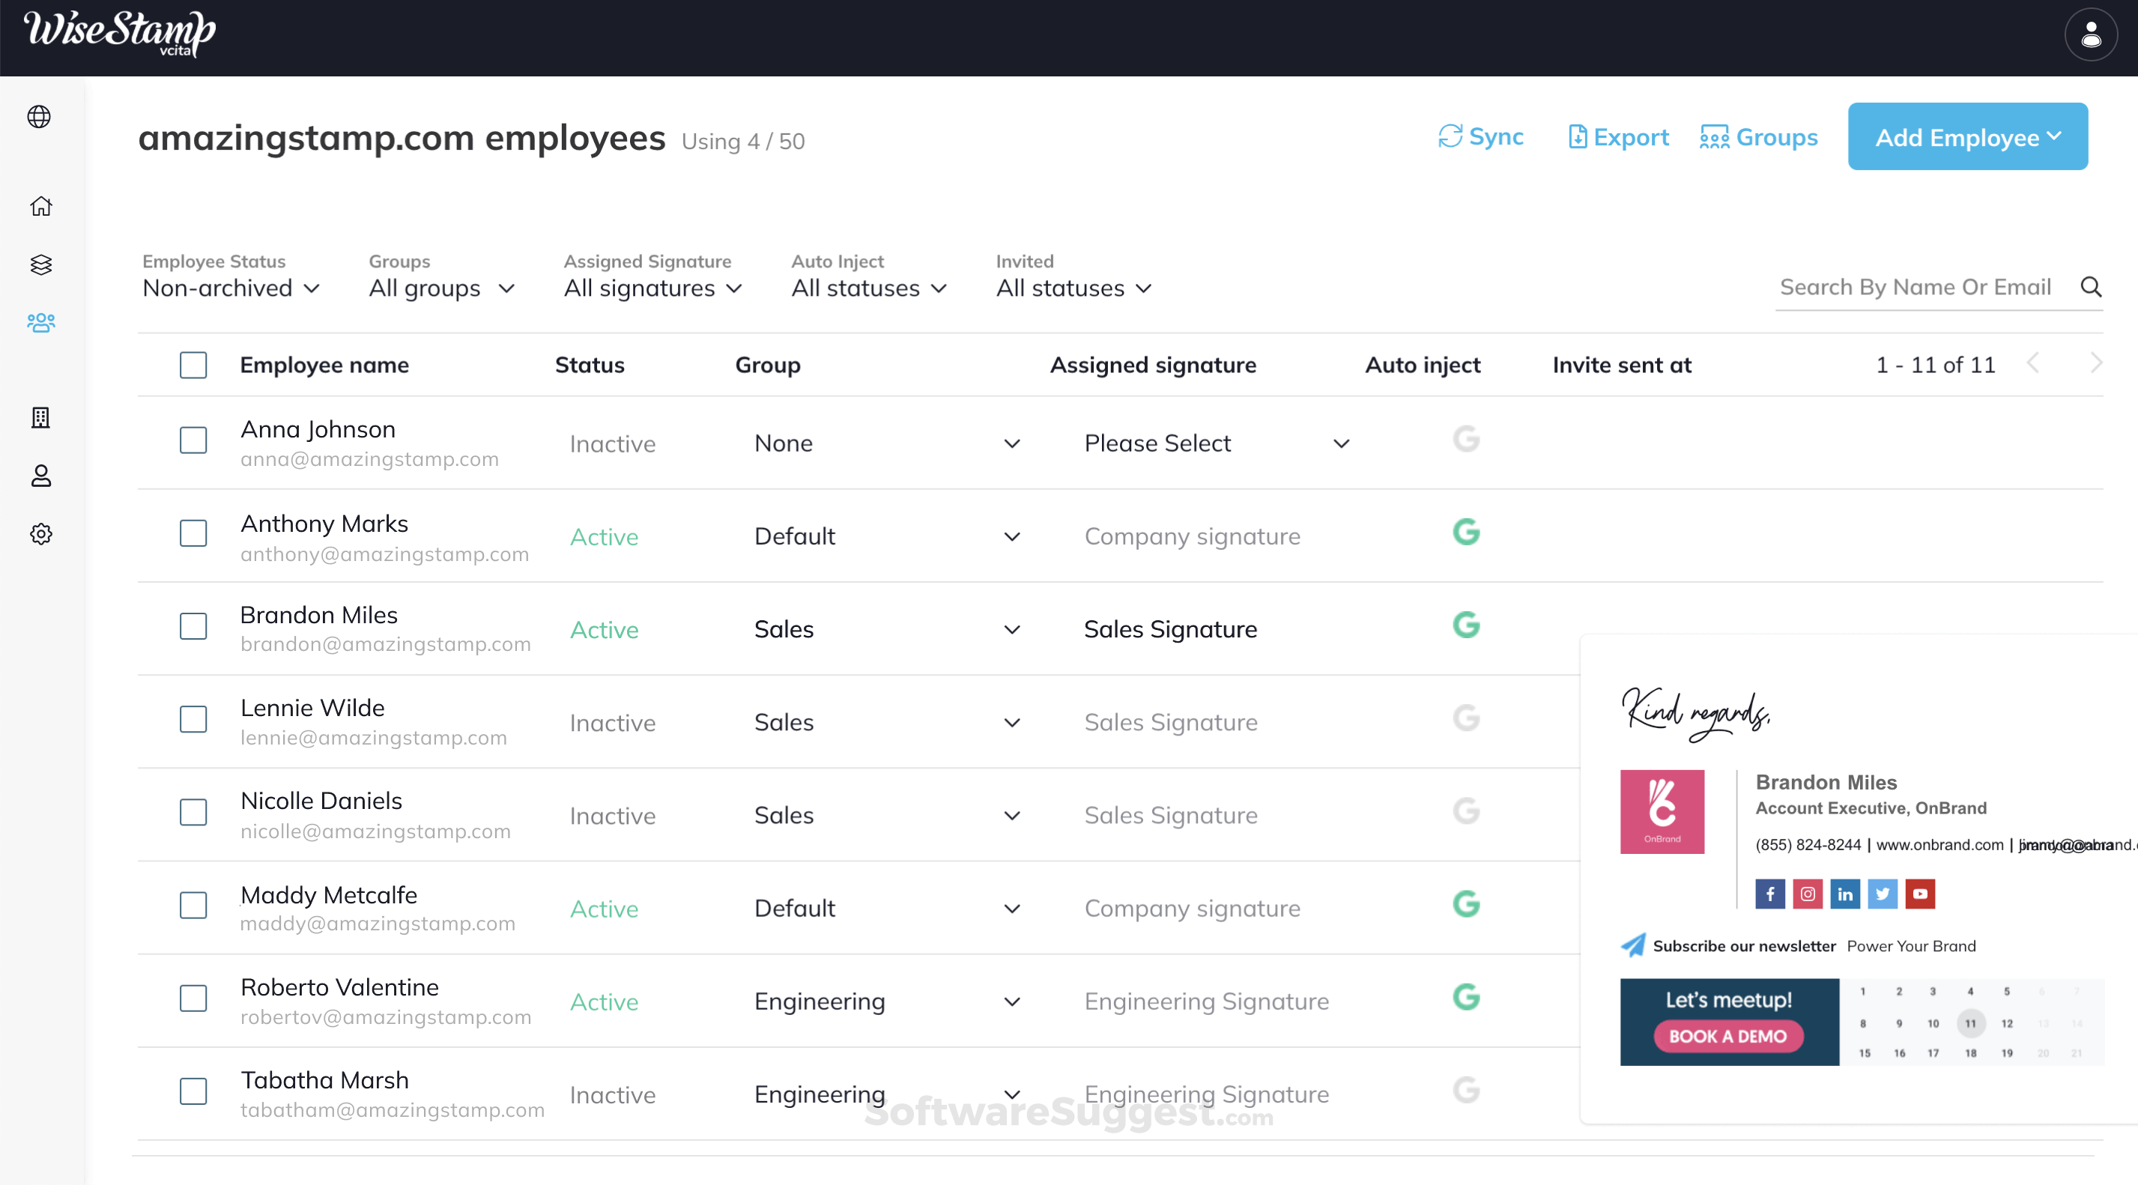Check the row checkbox for Tabatha Marsh

click(193, 1091)
